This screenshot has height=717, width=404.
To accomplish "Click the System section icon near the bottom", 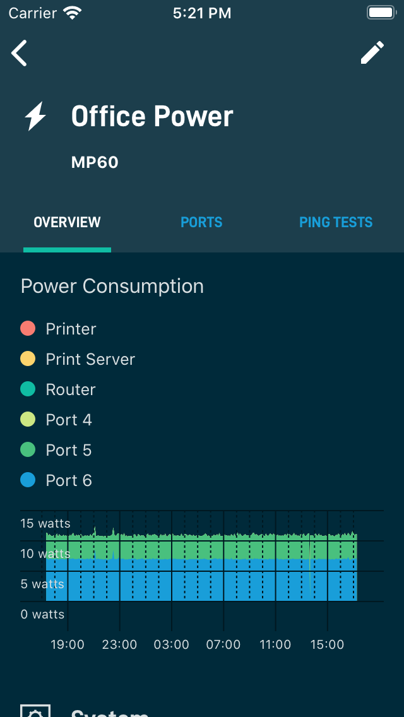I will point(35,711).
